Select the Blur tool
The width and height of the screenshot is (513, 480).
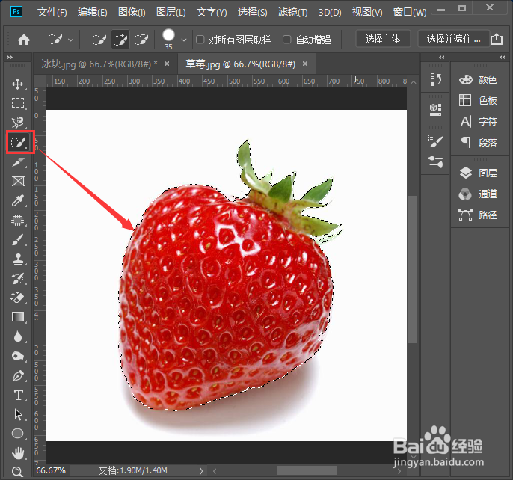click(18, 336)
